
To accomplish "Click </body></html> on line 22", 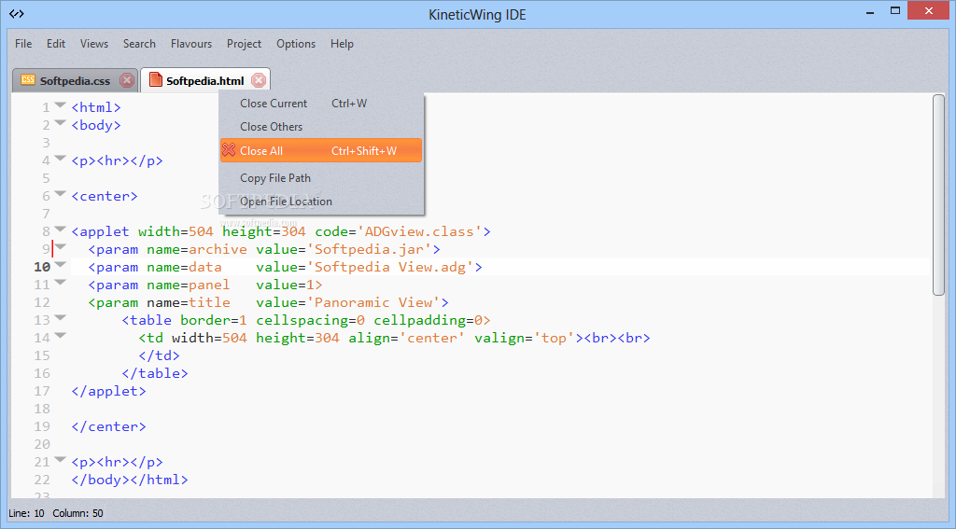I will 129,480.
